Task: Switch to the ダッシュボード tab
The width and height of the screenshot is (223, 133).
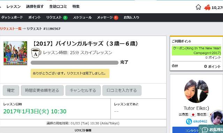Action: coord(12,17)
